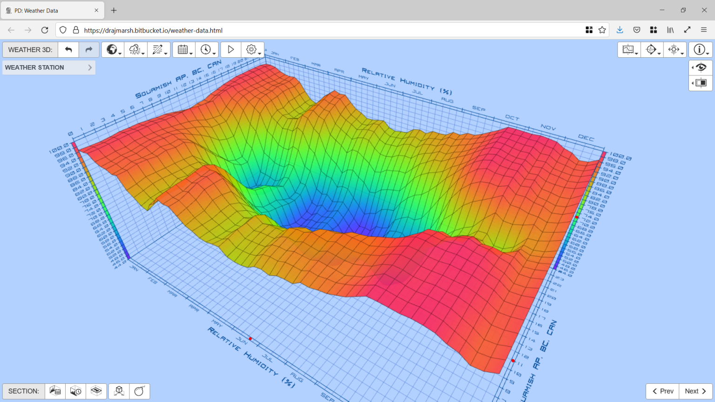
Task: Click the redo arrow button
Action: tap(88, 50)
